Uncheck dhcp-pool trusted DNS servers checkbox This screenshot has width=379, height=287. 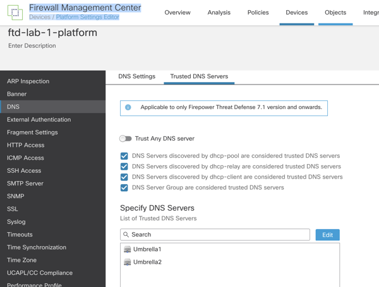coord(124,156)
